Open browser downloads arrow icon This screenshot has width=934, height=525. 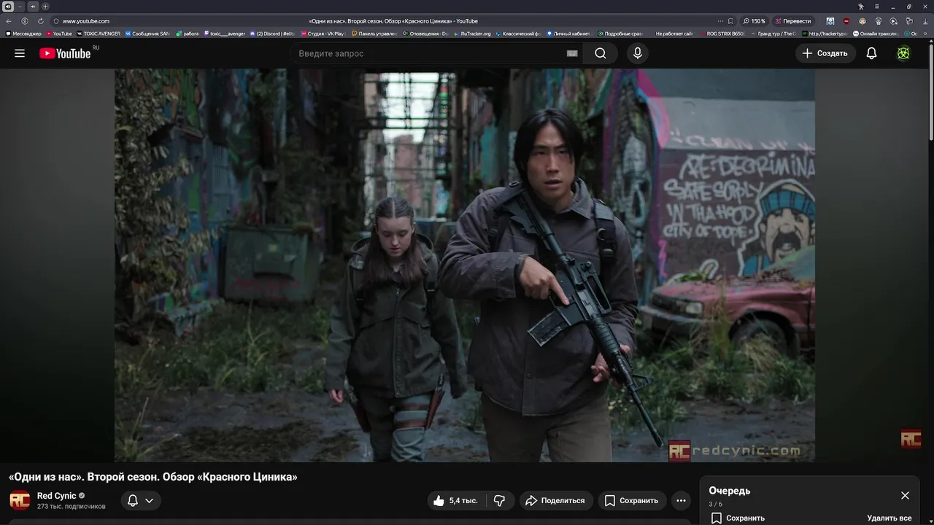point(925,21)
